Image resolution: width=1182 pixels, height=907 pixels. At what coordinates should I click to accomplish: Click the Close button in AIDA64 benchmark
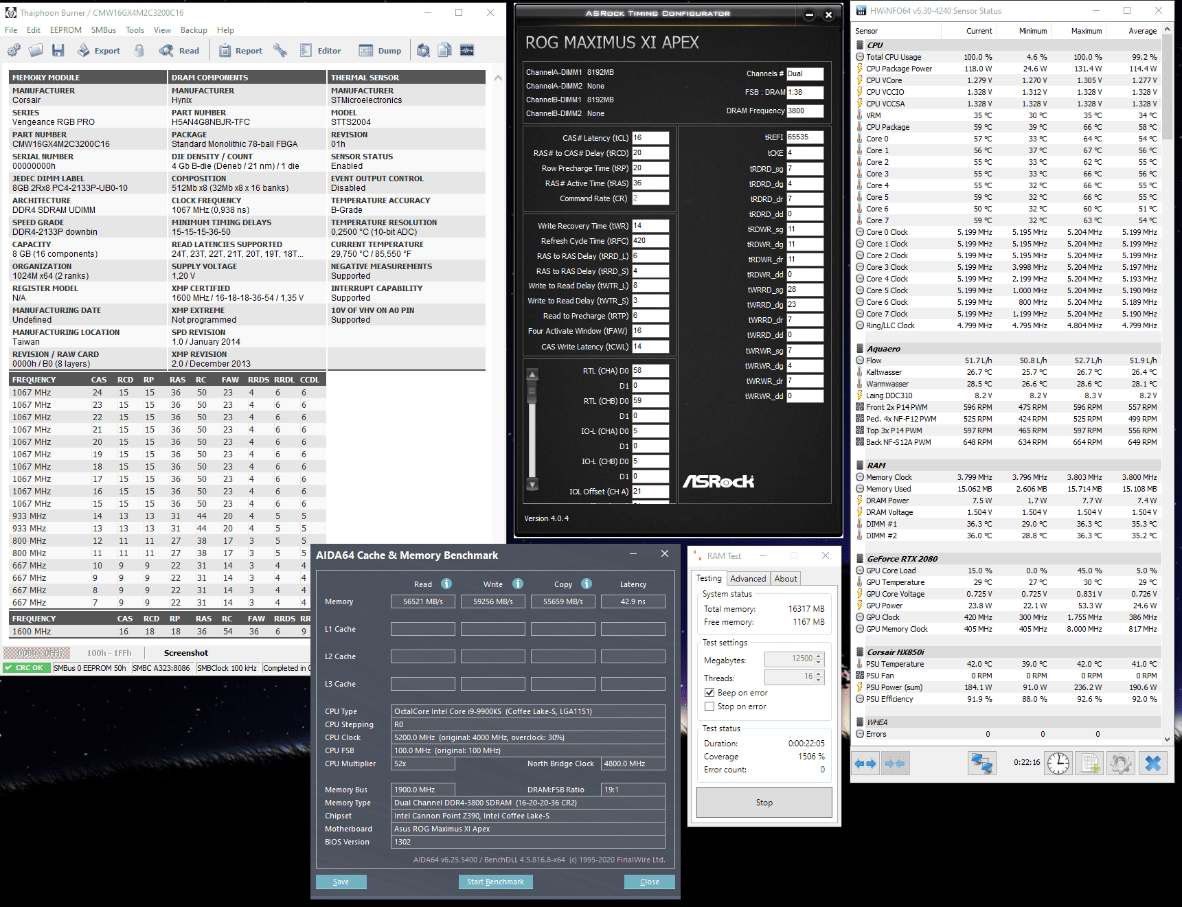pyautogui.click(x=650, y=882)
